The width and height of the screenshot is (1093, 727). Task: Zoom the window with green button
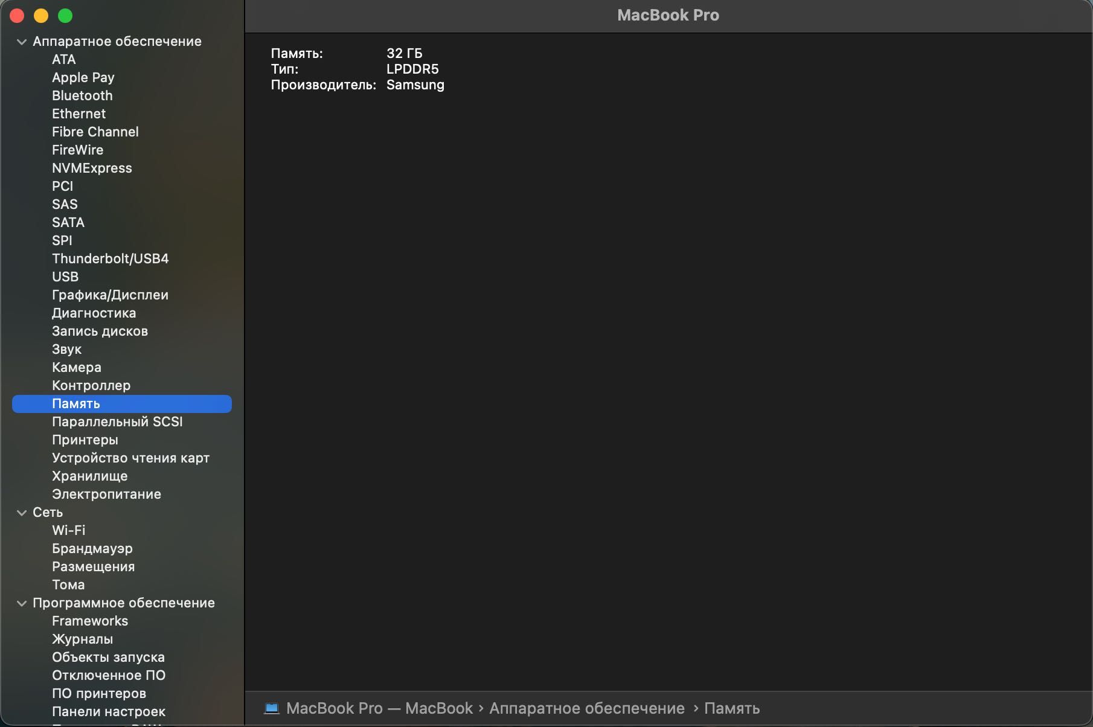[x=65, y=16]
